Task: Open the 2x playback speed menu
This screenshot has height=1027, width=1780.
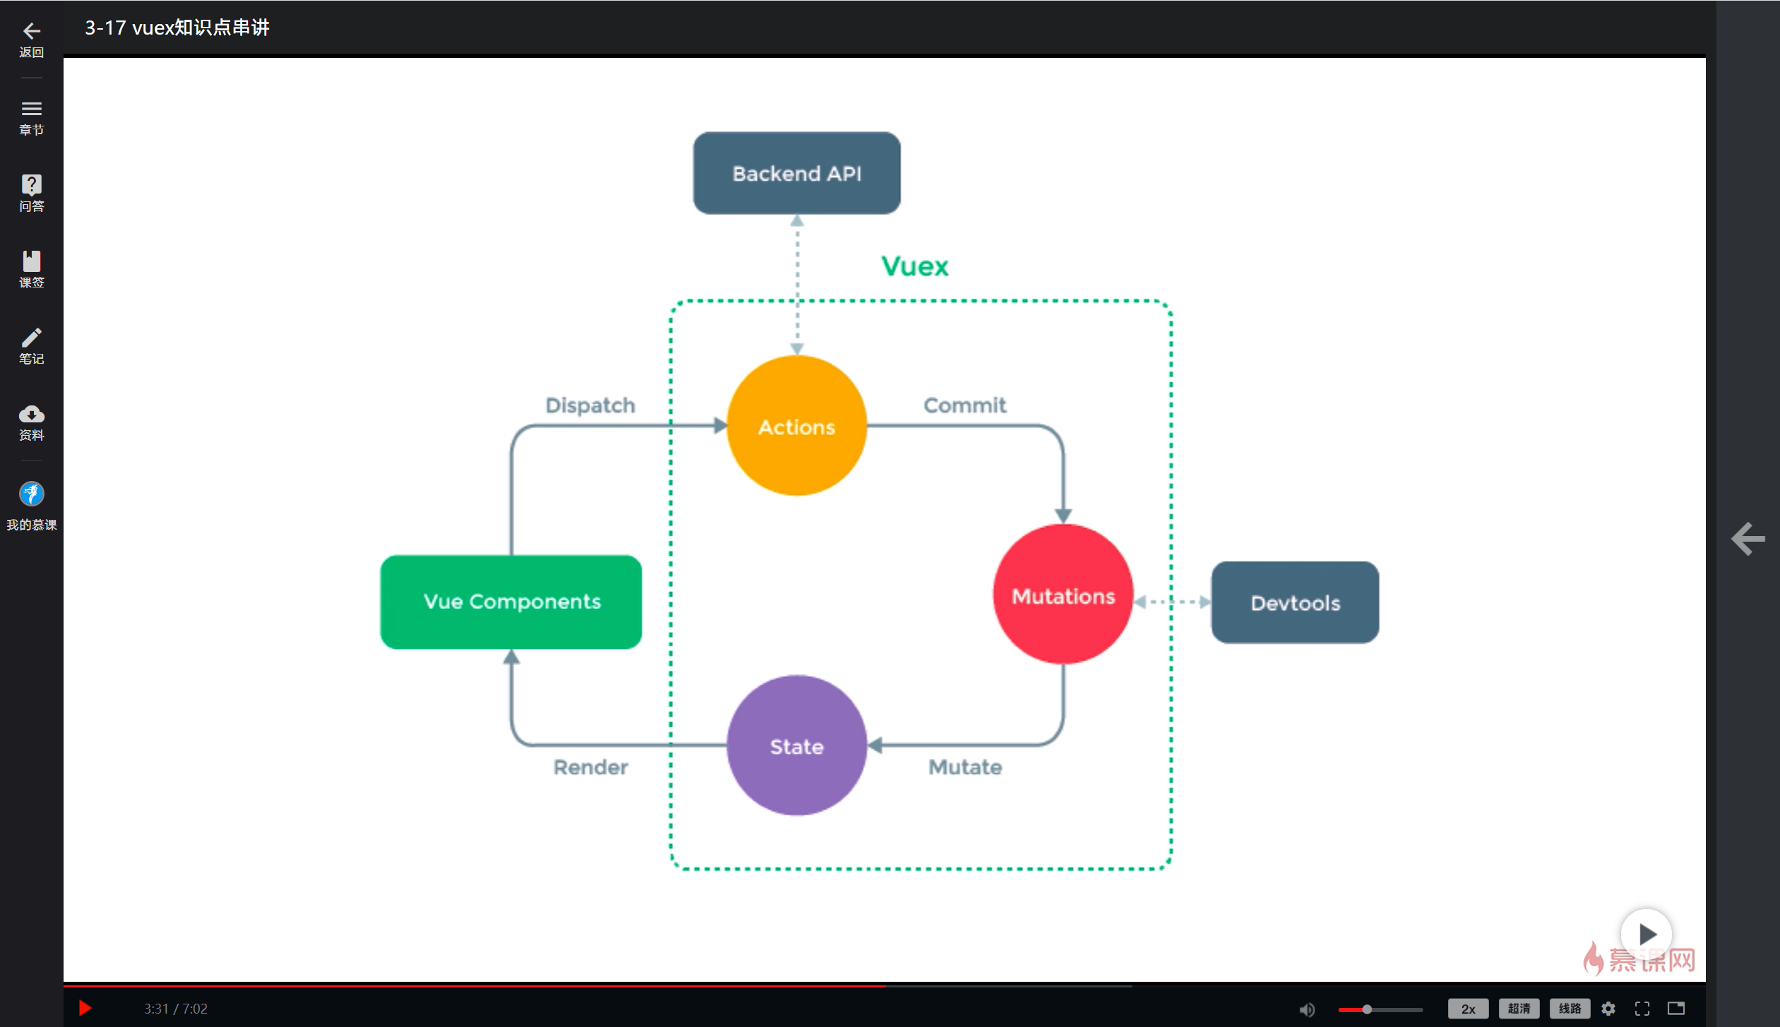Action: click(x=1468, y=1009)
